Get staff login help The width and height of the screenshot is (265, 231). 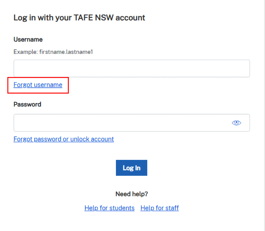click(159, 208)
